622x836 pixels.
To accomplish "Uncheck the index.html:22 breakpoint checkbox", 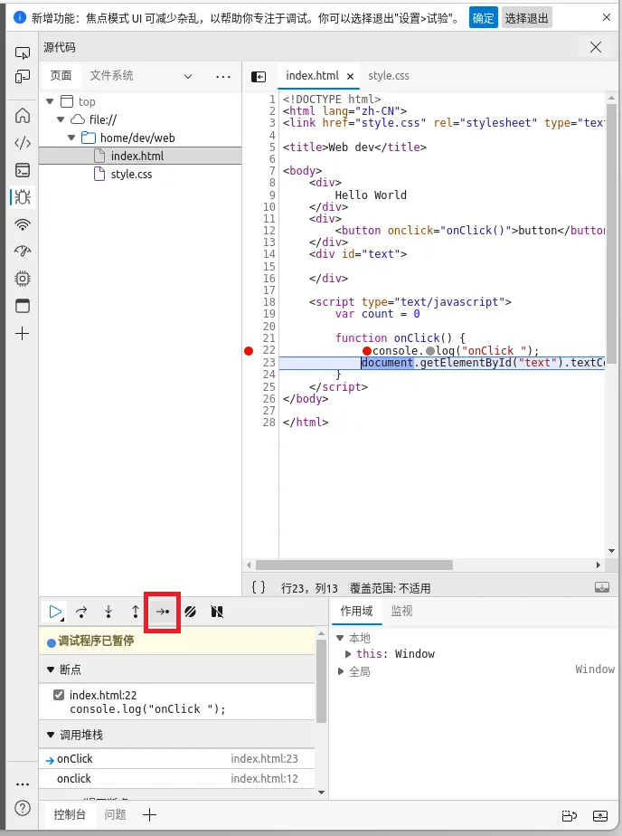I will pos(59,695).
